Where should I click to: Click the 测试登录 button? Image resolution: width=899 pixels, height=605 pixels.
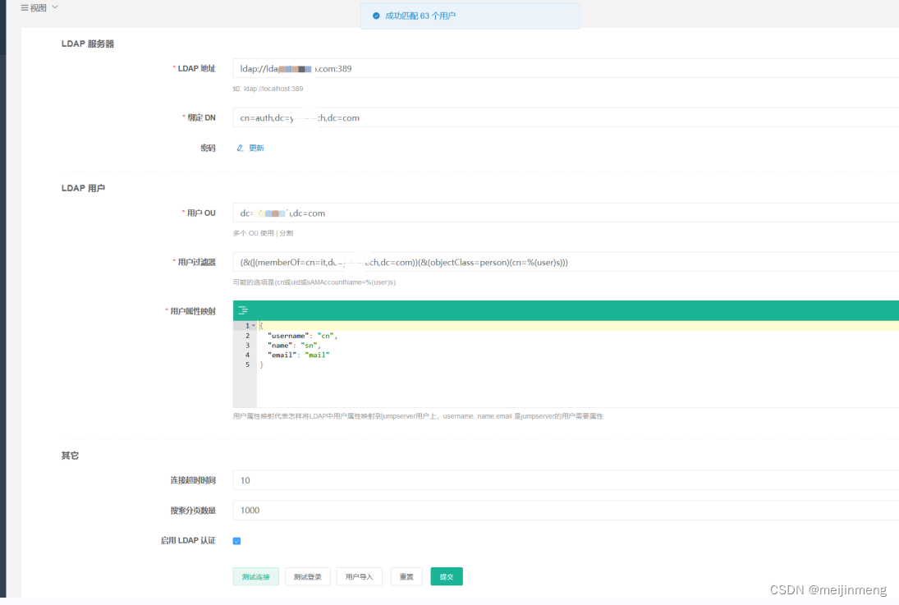[307, 576]
